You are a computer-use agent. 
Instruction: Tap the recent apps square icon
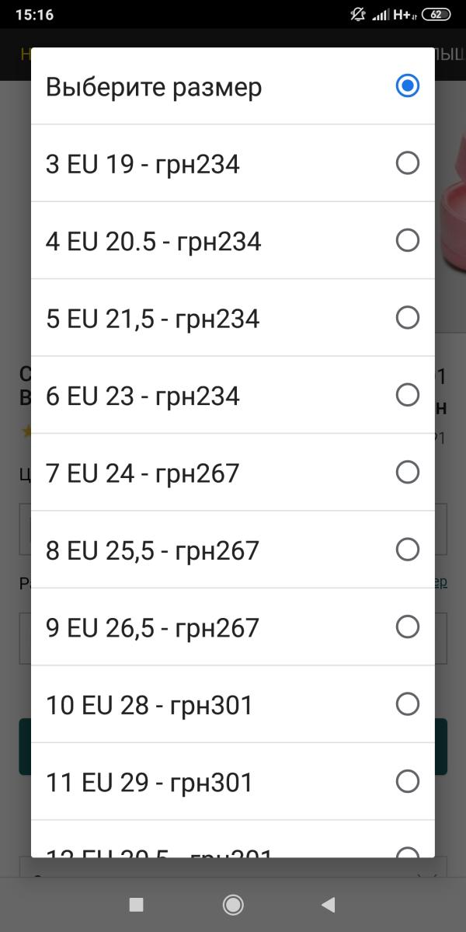click(x=137, y=905)
